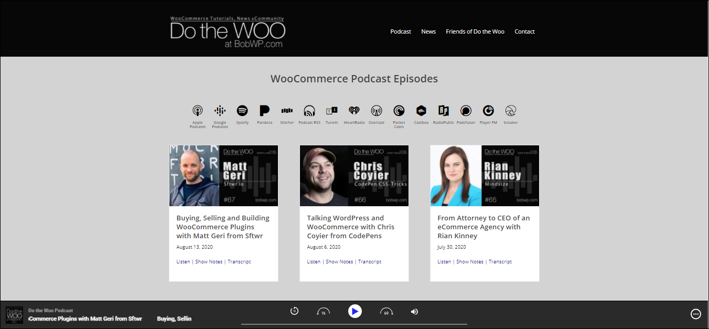Click the WooCommerce Podcast Episodes heading
This screenshot has width=709, height=329.
pos(354,79)
